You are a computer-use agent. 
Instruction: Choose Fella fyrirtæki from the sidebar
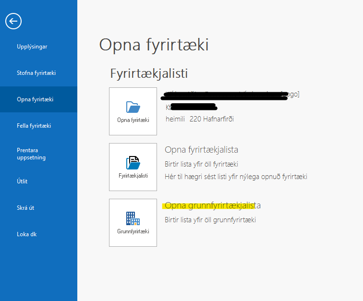tap(34, 126)
